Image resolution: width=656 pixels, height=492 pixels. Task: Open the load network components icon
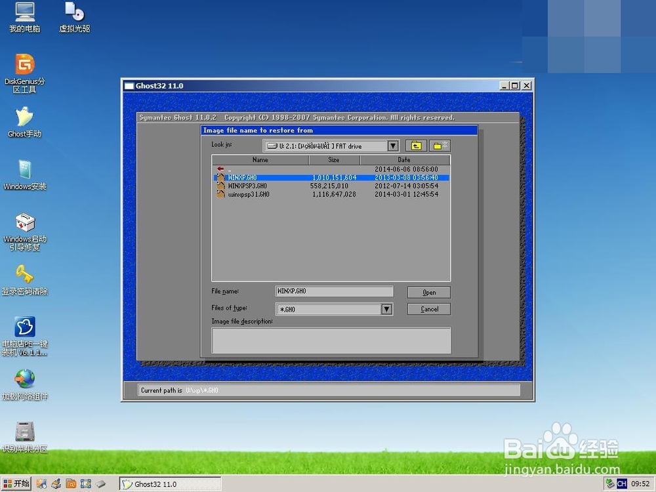[25, 385]
